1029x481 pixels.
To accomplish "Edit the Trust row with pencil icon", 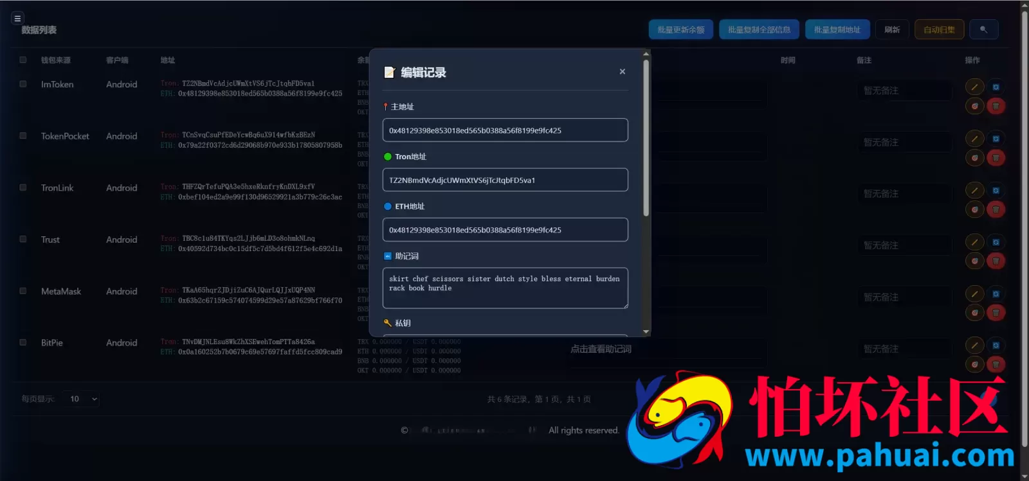I will pos(975,242).
